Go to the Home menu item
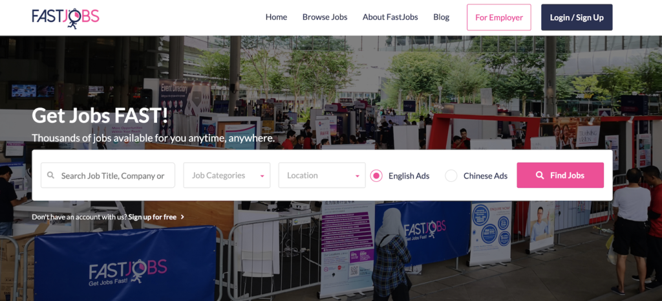 [276, 17]
